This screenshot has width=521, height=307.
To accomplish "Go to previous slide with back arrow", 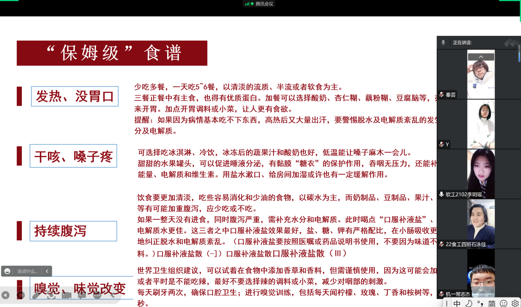I will pyautogui.click(x=5, y=295).
